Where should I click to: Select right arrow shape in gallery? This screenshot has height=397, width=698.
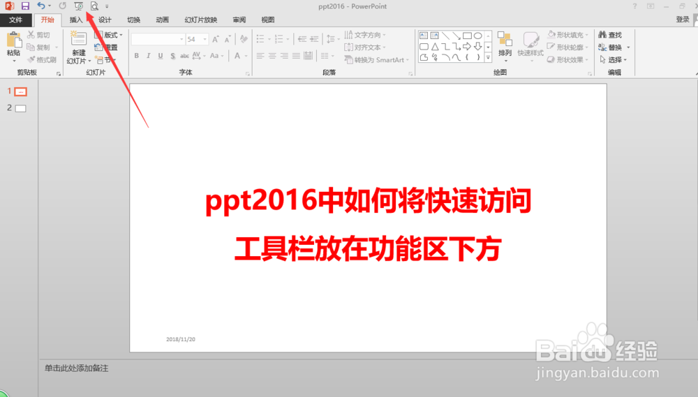[467, 46]
